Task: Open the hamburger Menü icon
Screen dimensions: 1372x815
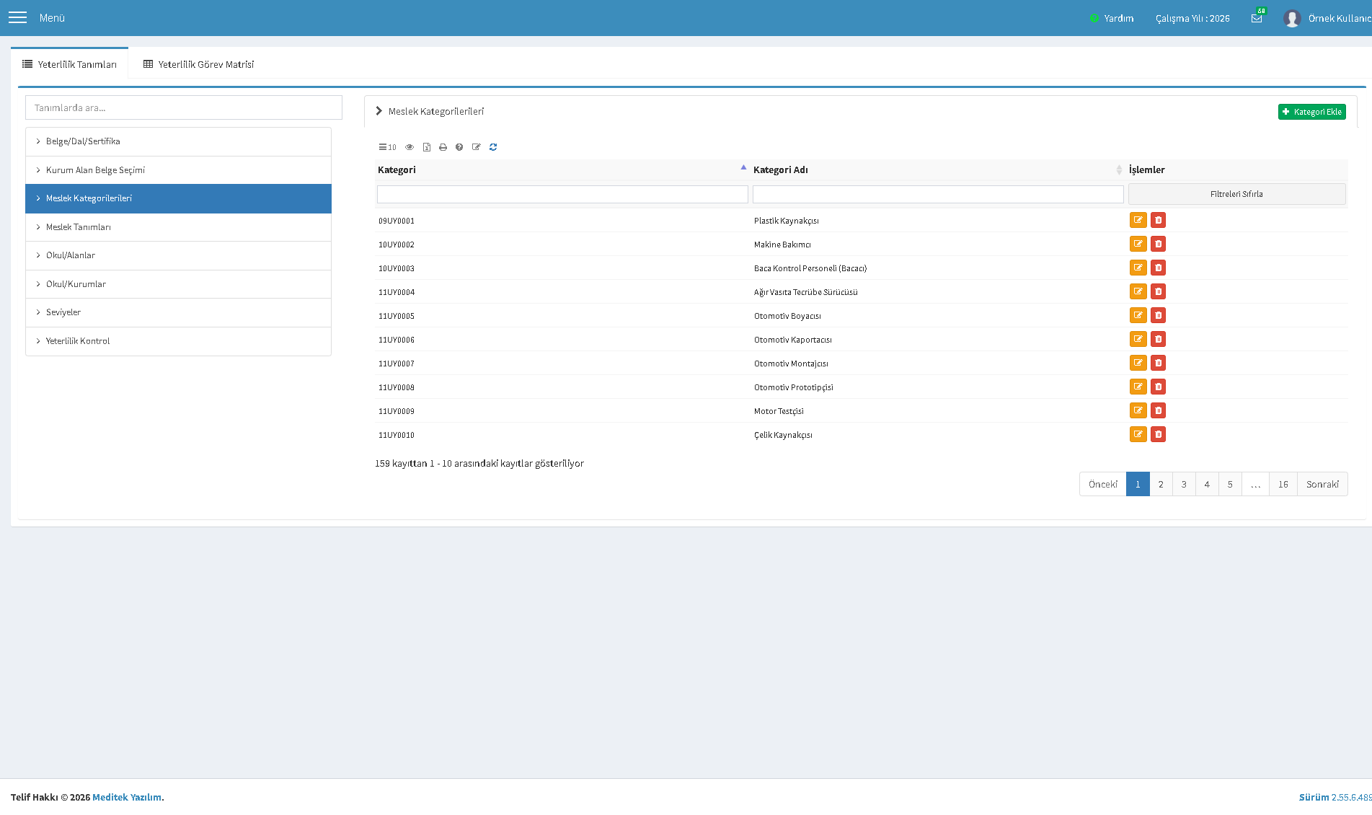Action: 17,17
